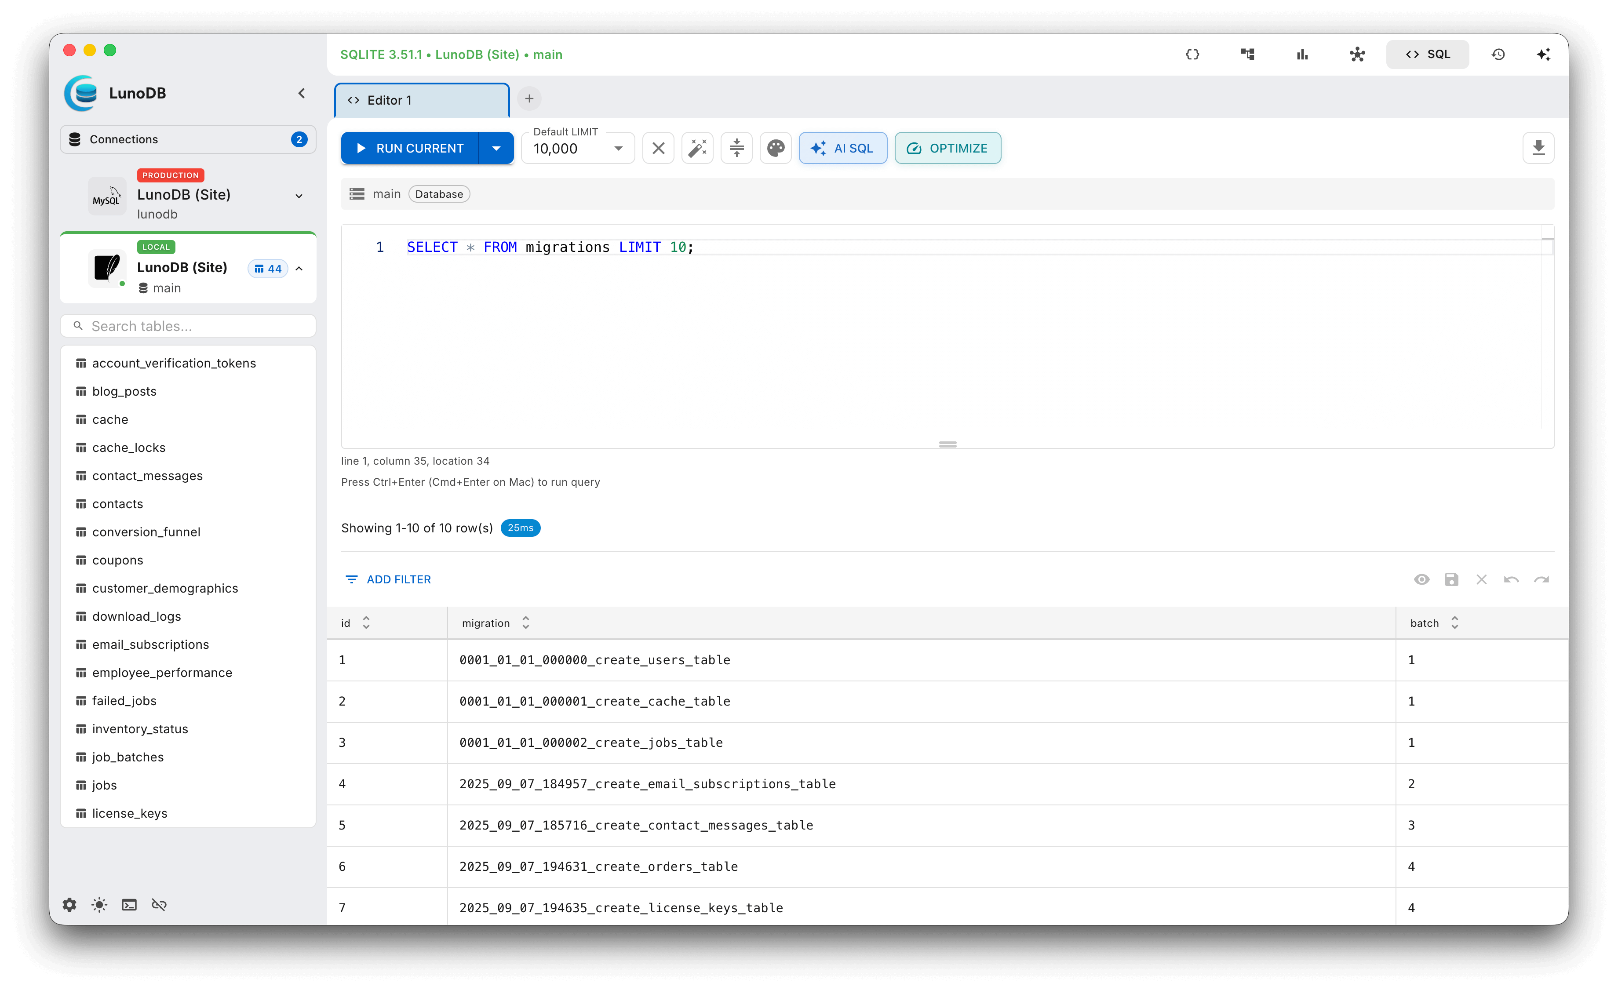Click the compress lines icon
The width and height of the screenshot is (1618, 990).
[x=737, y=149]
